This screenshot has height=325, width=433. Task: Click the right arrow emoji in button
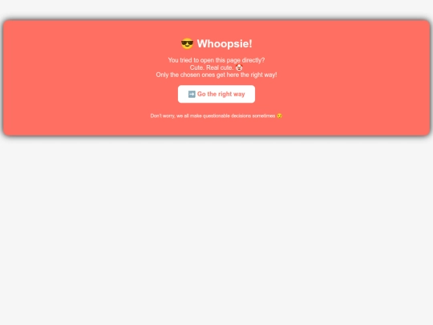[x=192, y=94]
